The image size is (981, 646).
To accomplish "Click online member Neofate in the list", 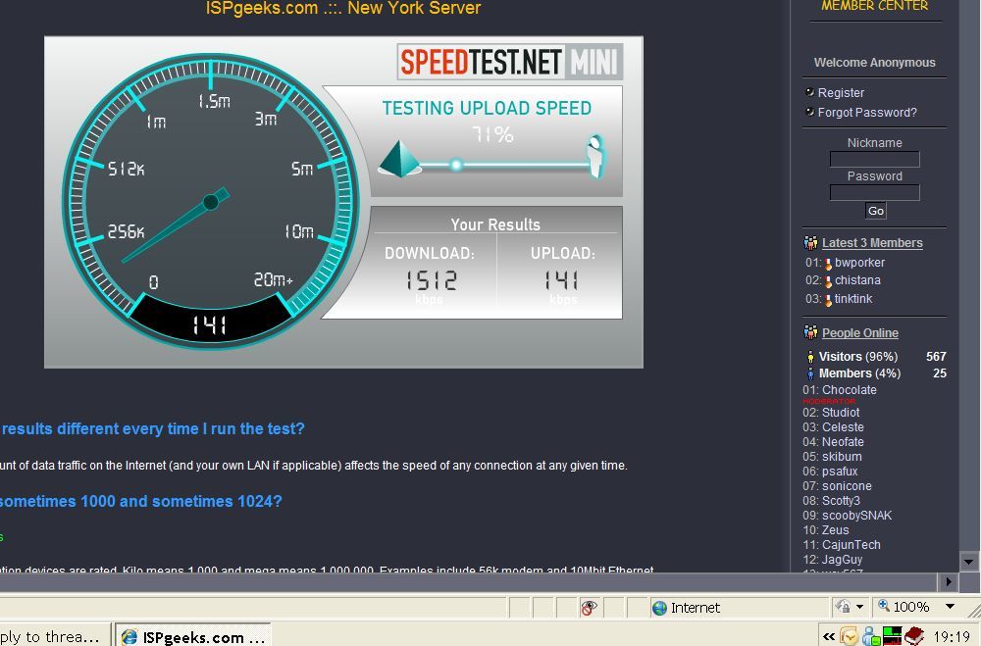I will pyautogui.click(x=843, y=441).
